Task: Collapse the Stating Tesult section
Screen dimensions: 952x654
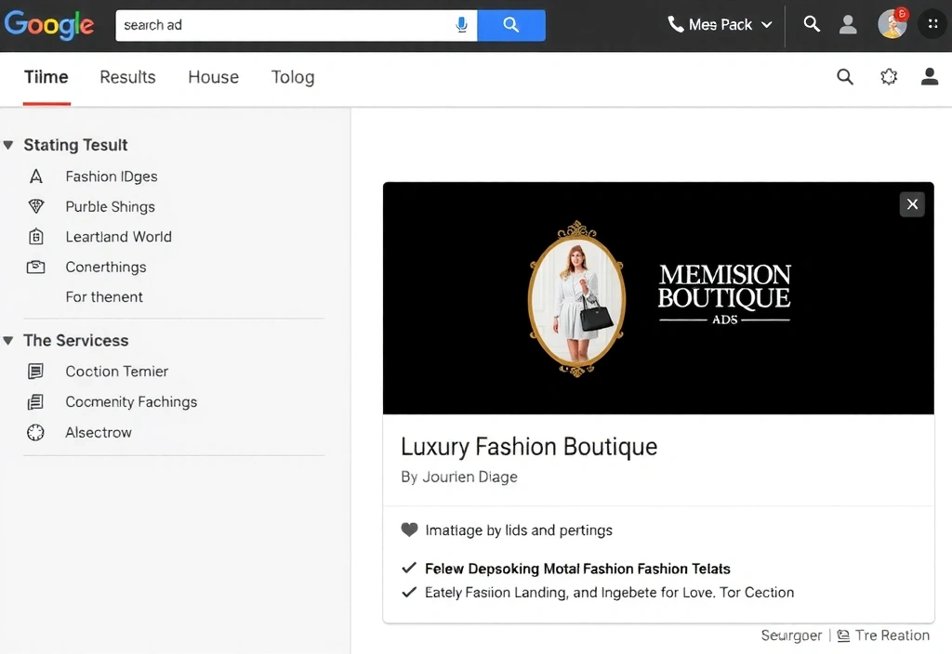Action: tap(9, 145)
